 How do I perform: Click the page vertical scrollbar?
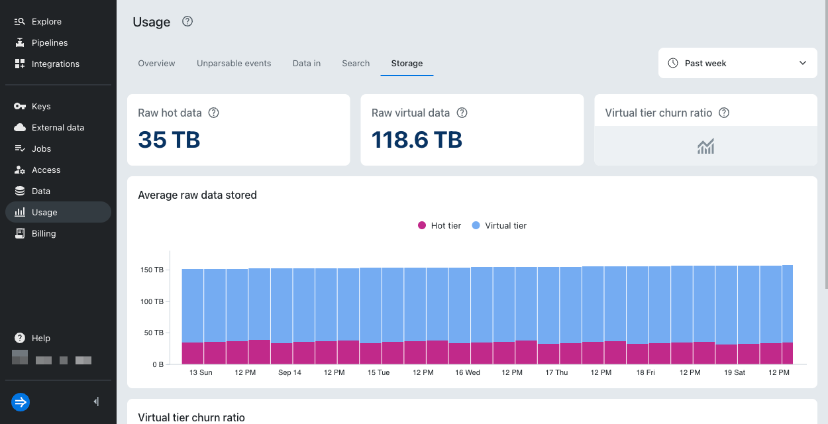click(x=825, y=144)
